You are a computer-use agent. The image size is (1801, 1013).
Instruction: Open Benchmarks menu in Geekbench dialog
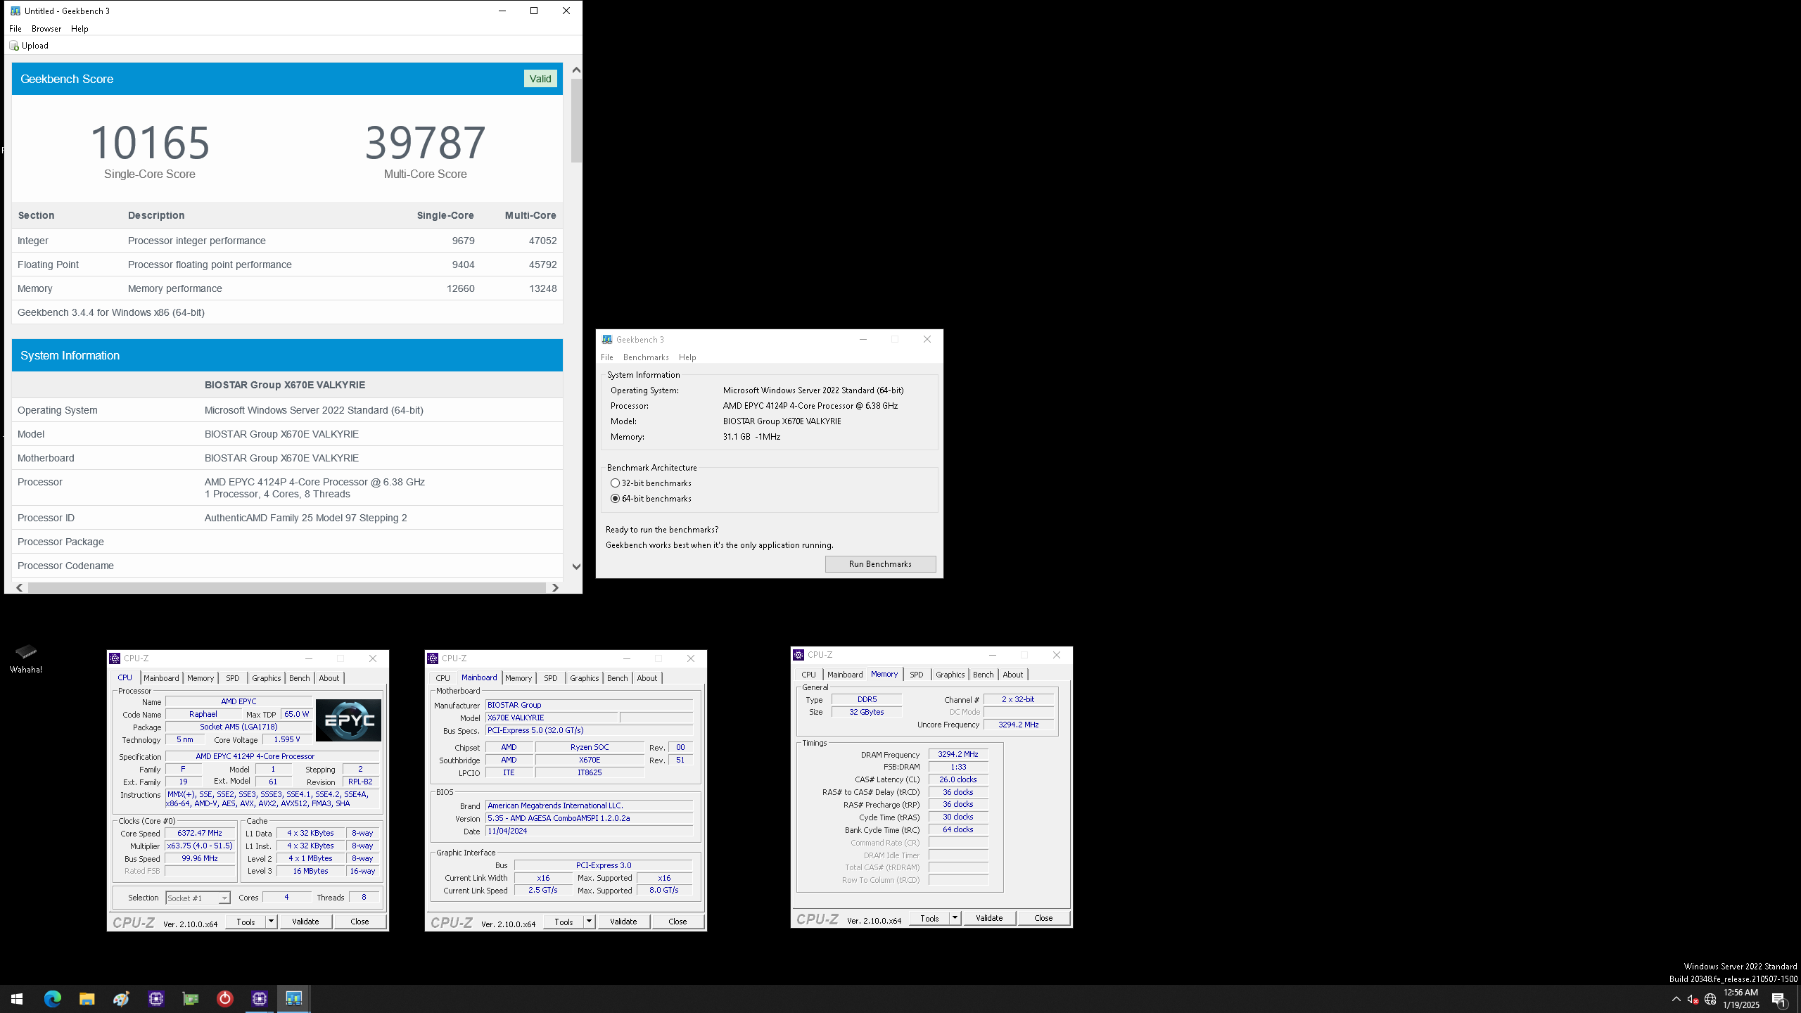point(646,357)
